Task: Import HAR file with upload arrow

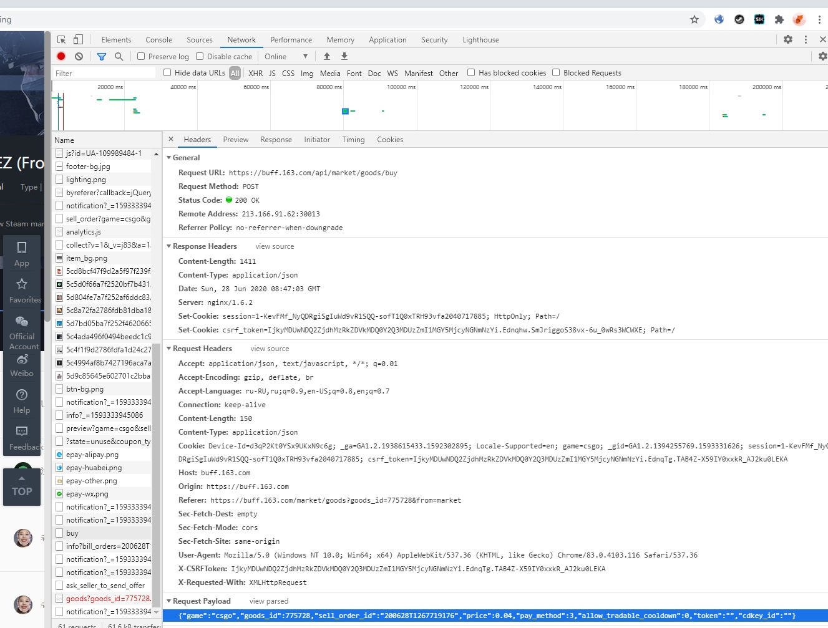Action: [326, 56]
